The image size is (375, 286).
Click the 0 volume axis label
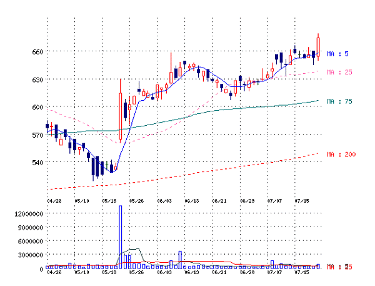41,269
